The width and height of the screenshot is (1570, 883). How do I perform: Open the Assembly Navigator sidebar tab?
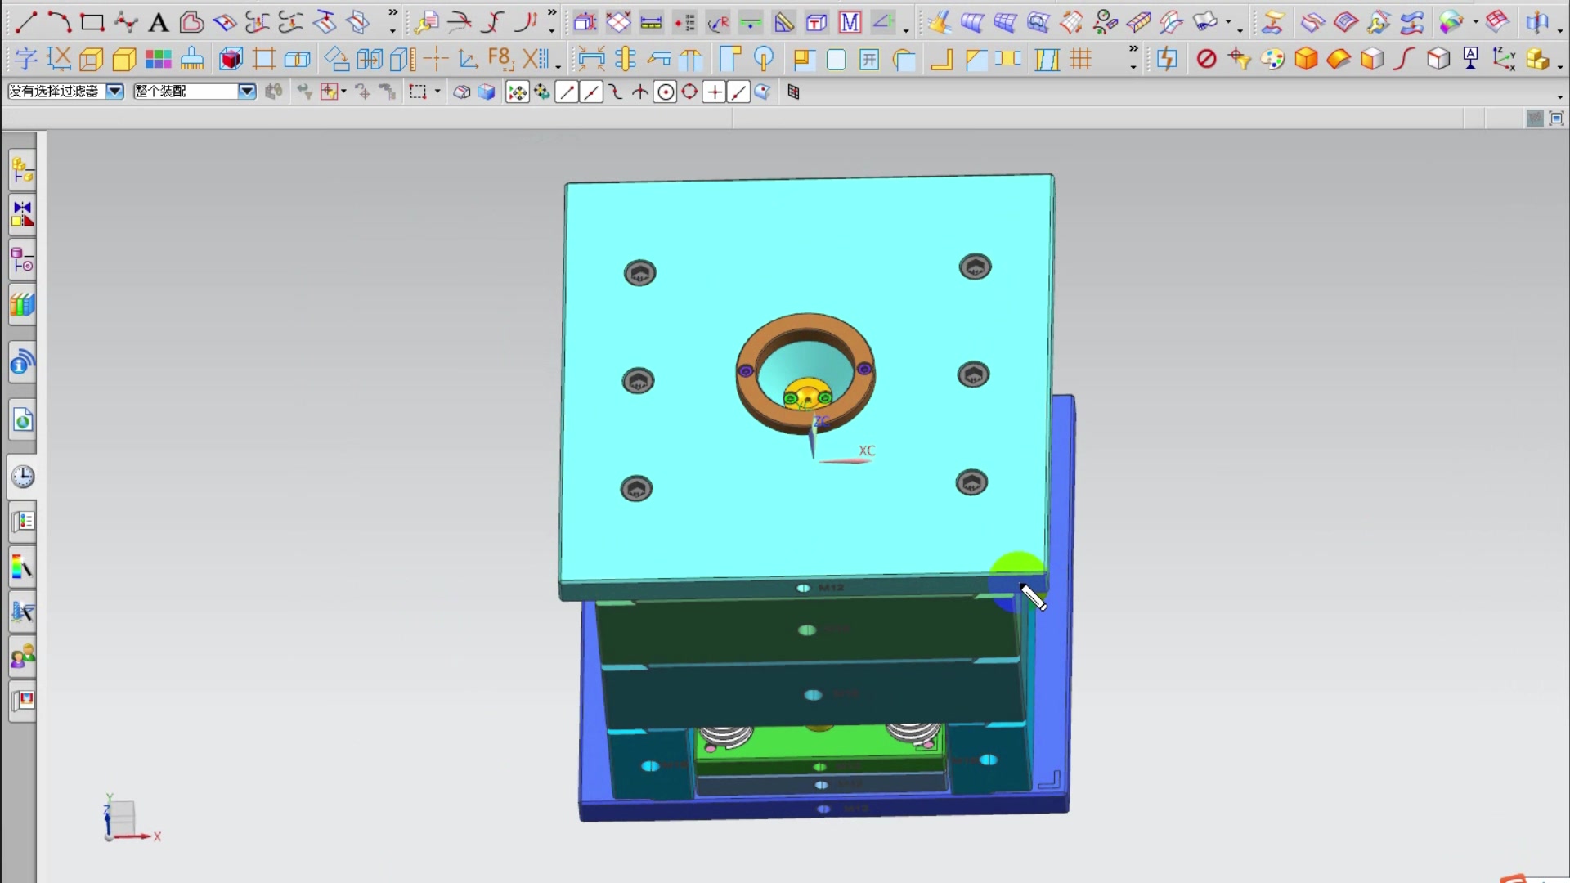(x=22, y=170)
